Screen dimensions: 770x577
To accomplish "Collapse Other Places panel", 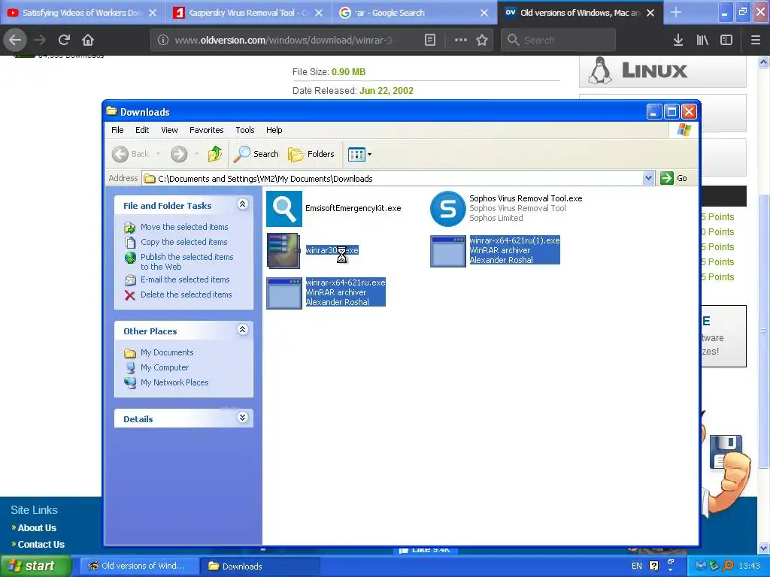I will (x=243, y=329).
